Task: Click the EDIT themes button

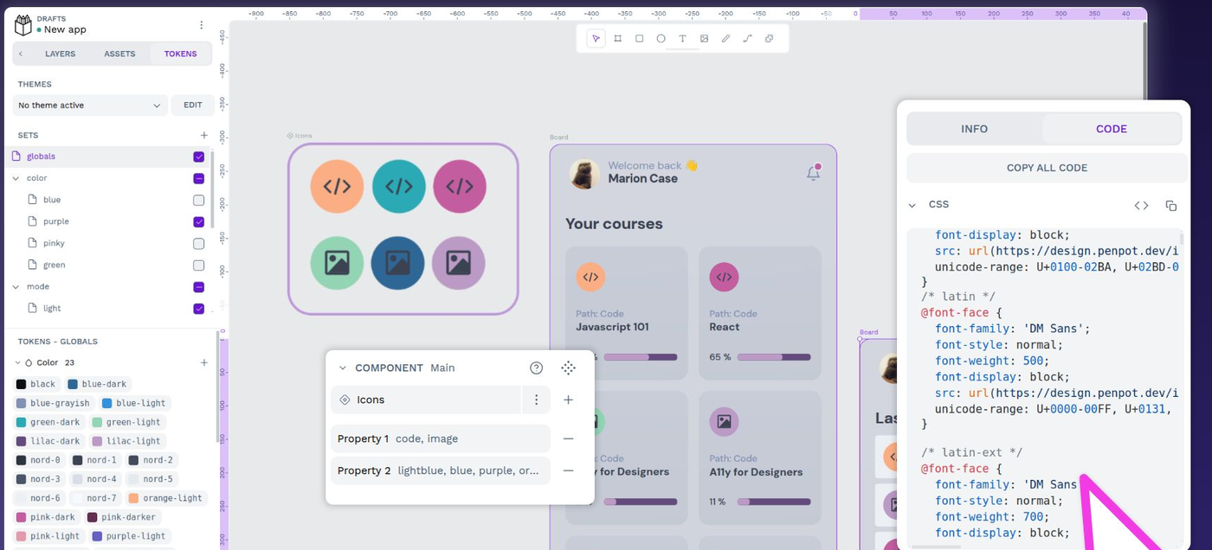Action: tap(193, 106)
